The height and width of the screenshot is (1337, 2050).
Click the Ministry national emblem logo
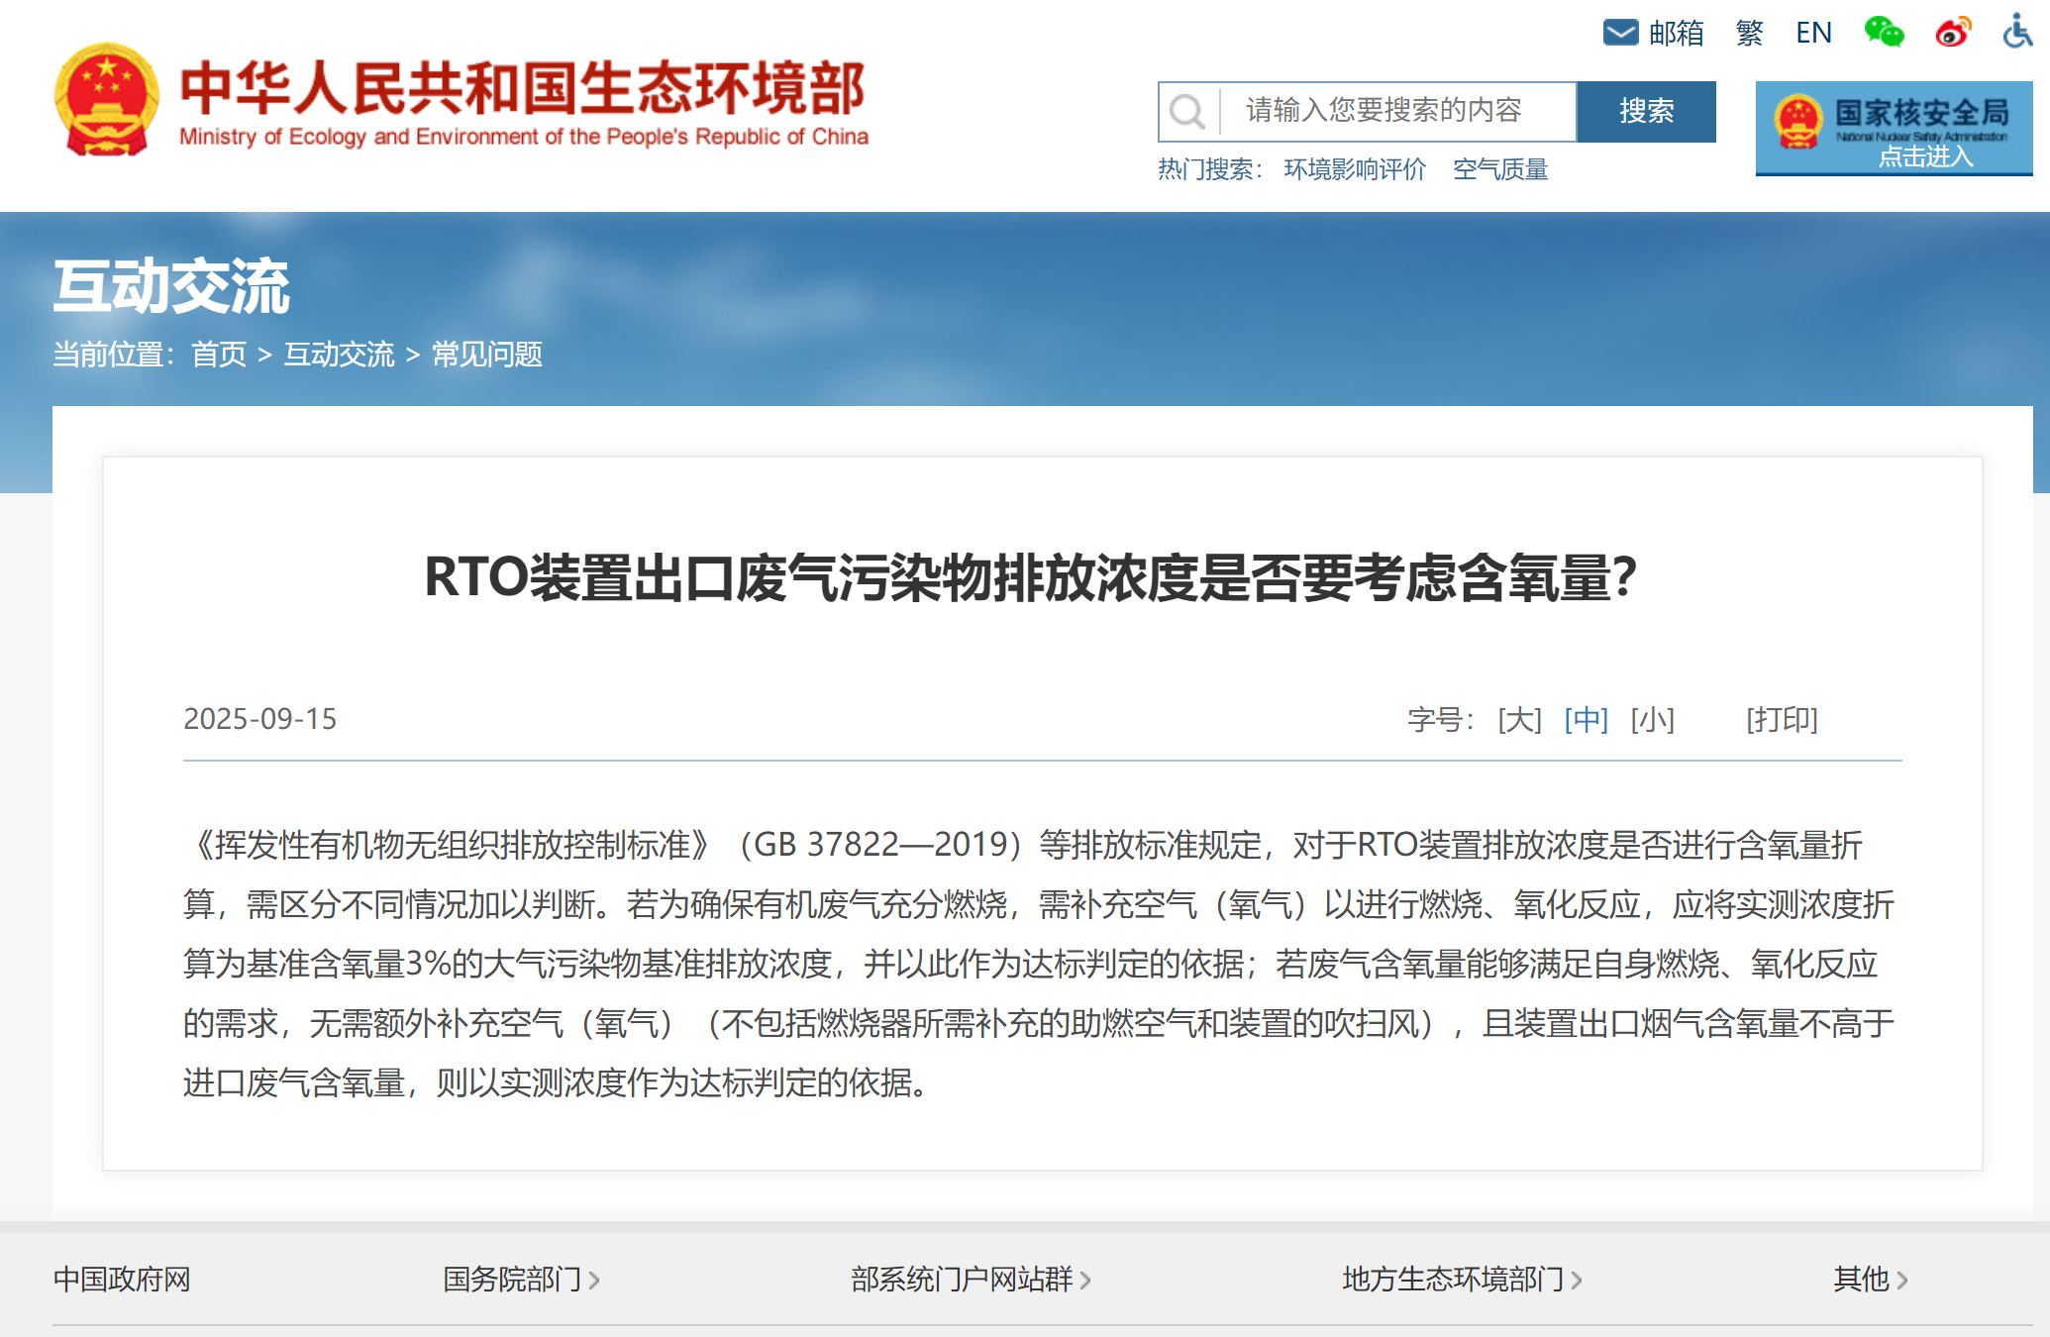[107, 99]
